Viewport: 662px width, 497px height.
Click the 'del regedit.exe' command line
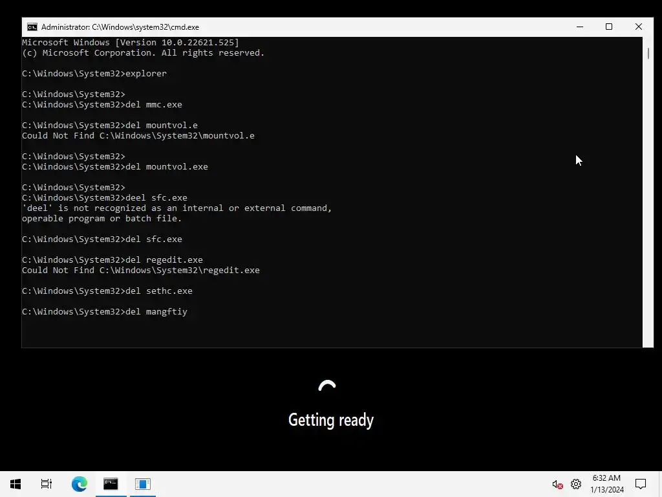pyautogui.click(x=112, y=260)
